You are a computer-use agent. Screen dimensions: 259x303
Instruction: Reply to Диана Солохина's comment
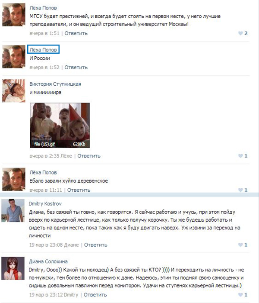pyautogui.click(x=95, y=295)
